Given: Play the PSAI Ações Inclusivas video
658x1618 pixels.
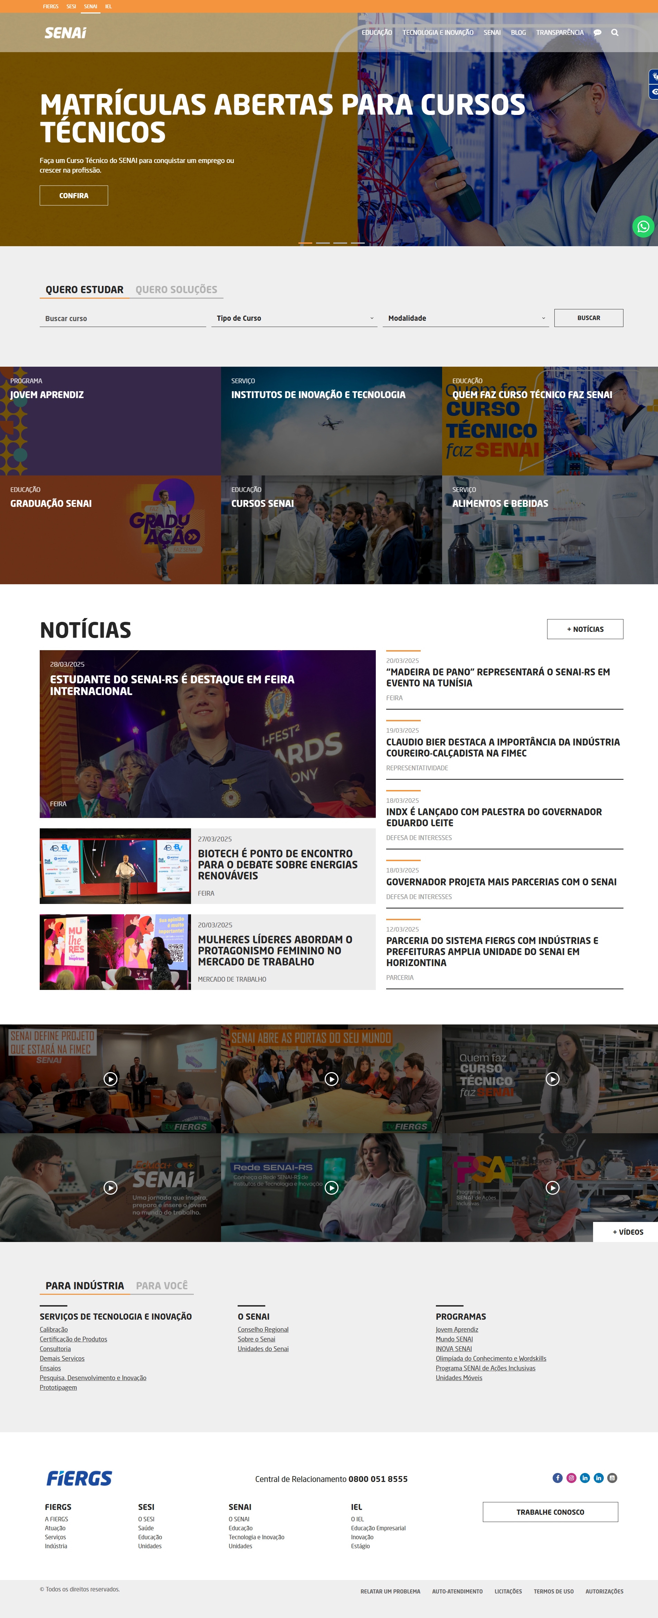Looking at the screenshot, I should point(552,1188).
